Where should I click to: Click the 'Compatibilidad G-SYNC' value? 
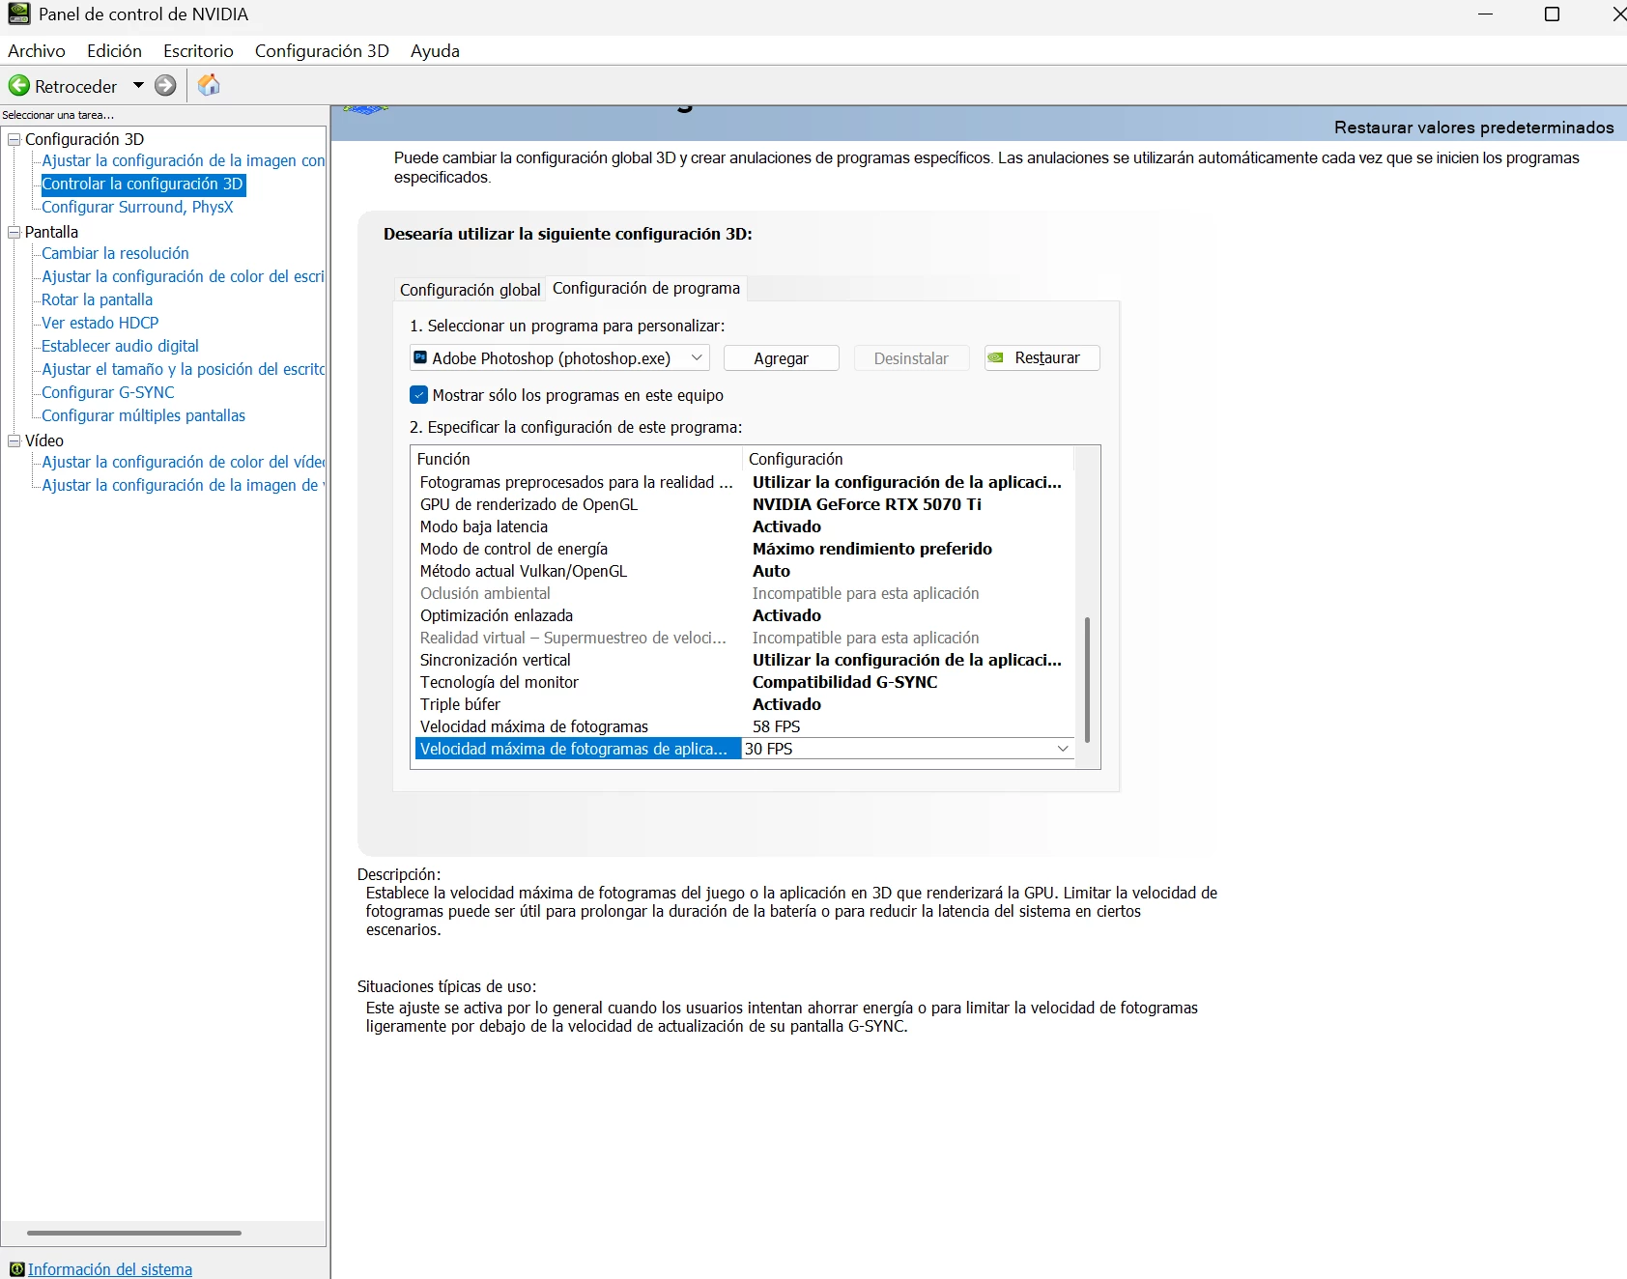tap(844, 682)
